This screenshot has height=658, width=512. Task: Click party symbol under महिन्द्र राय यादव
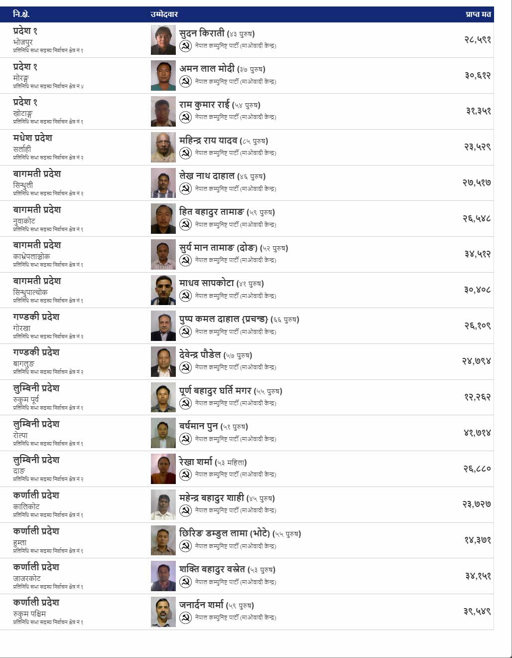click(185, 153)
